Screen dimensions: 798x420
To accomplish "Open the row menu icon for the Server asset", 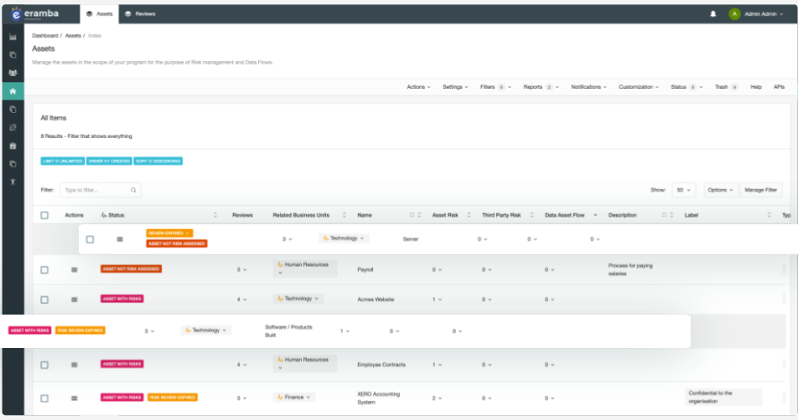I will pyautogui.click(x=120, y=239).
